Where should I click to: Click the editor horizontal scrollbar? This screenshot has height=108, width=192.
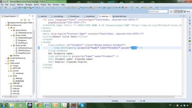coord(109,97)
